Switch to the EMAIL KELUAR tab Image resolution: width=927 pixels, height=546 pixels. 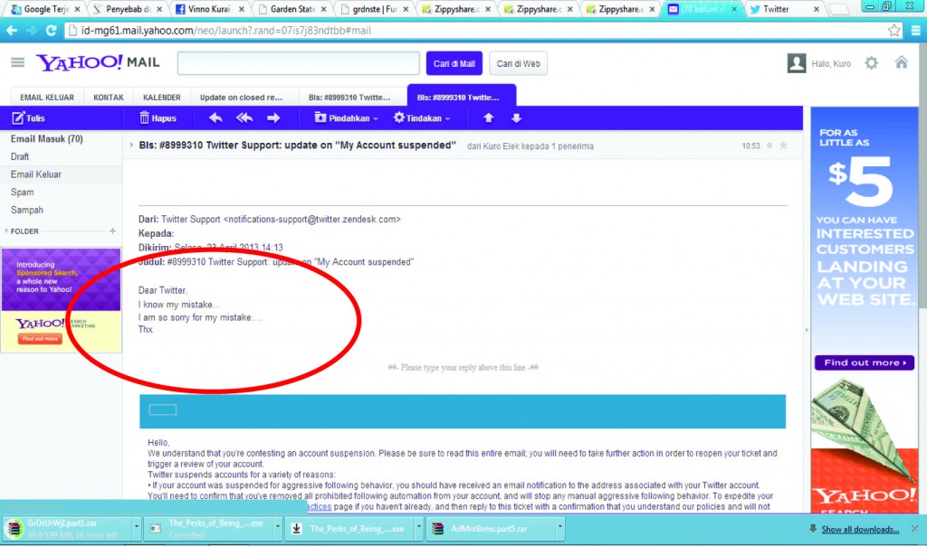[x=47, y=98]
